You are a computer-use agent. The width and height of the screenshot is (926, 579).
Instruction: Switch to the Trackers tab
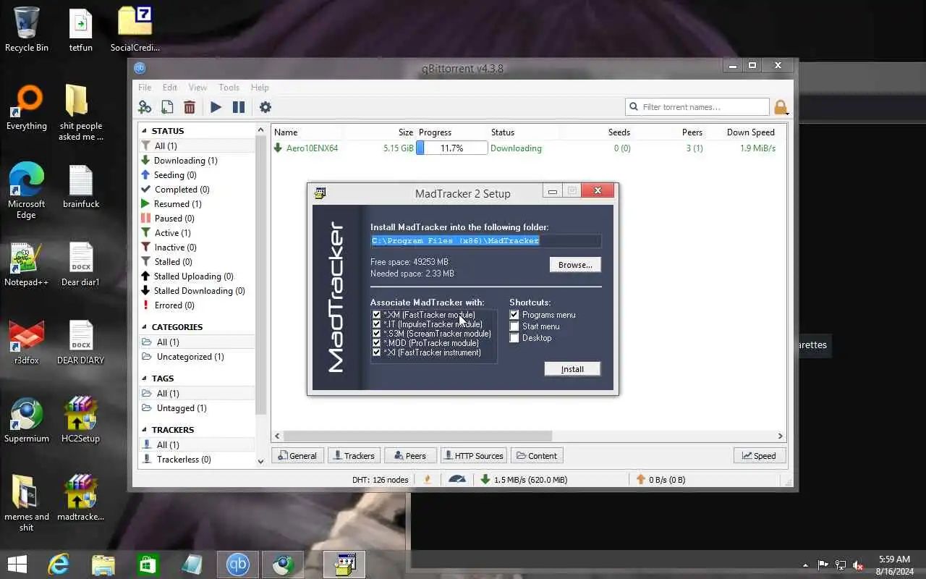[354, 456]
